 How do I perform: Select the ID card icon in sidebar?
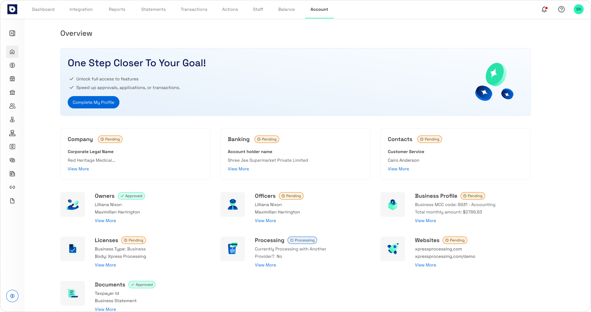12,147
